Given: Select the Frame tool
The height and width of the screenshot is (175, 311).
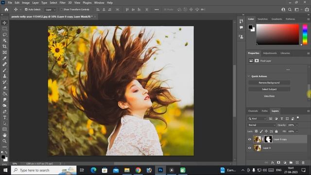Looking at the screenshot, I should [4, 52].
